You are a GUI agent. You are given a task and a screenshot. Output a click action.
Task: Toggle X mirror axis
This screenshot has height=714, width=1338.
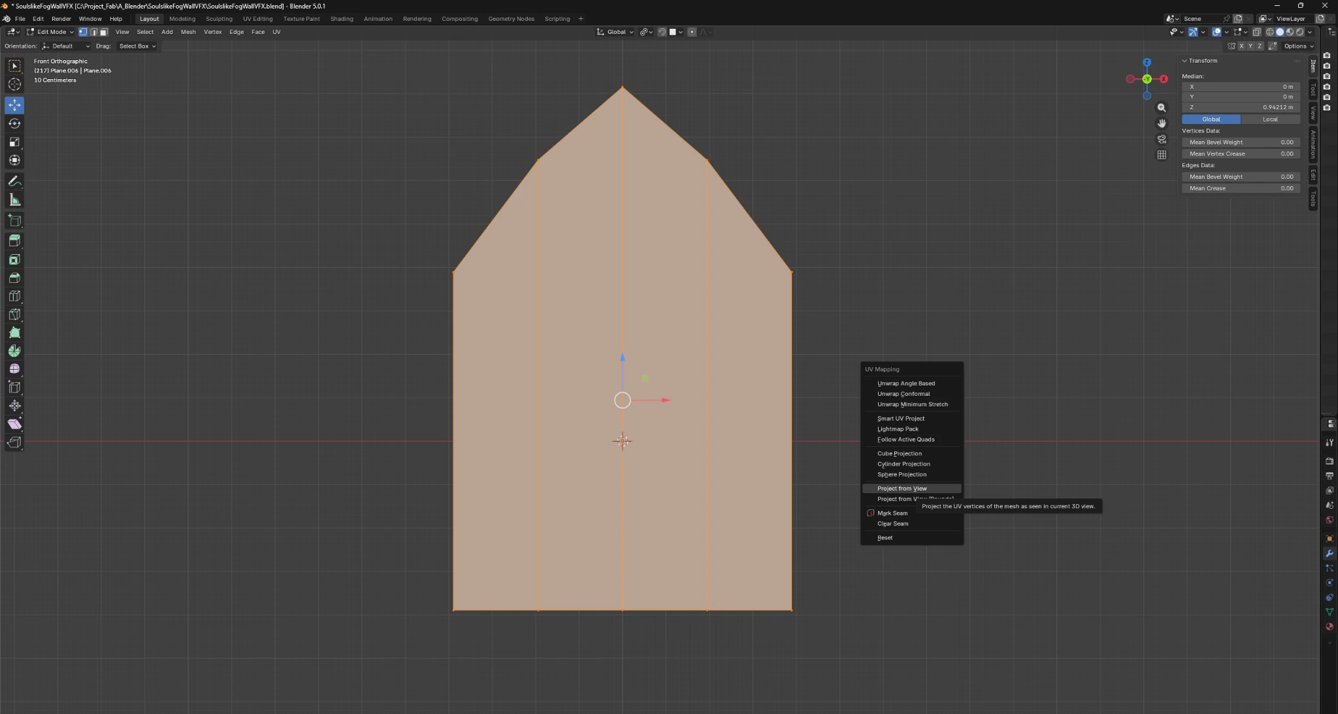click(x=1241, y=46)
